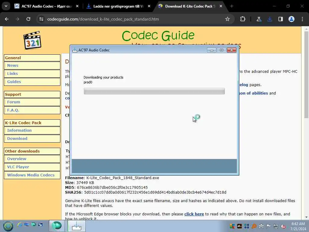Image resolution: width=309 pixels, height=232 pixels.
Task: Select the Download K-Lite Codec Pack tab
Action: (x=190, y=6)
